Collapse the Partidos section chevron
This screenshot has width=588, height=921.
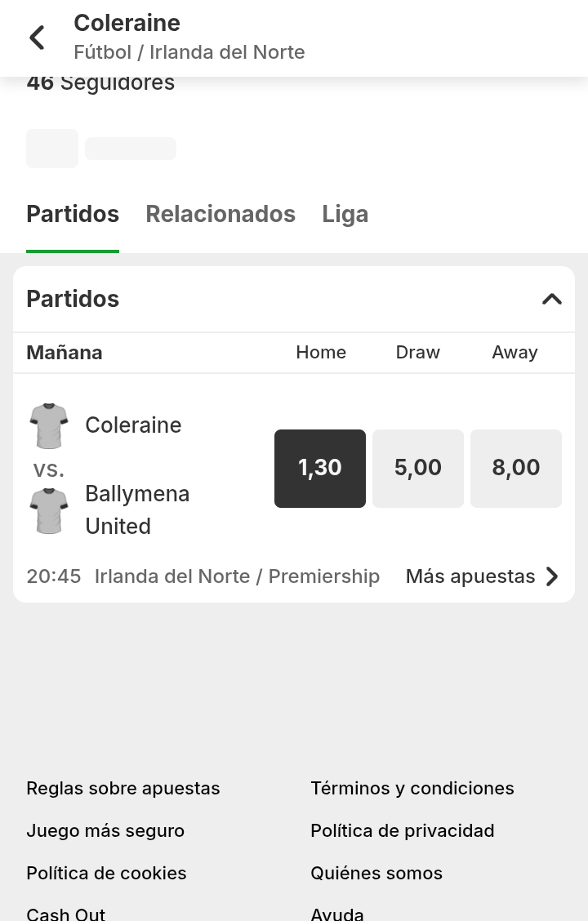552,299
